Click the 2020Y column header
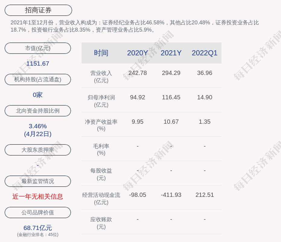 (x=138, y=53)
